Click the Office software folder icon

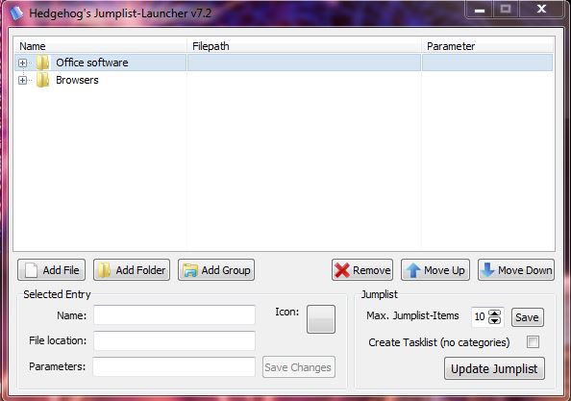[43, 63]
